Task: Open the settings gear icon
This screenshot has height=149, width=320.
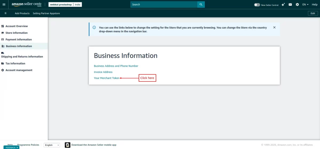Action: (297, 5)
